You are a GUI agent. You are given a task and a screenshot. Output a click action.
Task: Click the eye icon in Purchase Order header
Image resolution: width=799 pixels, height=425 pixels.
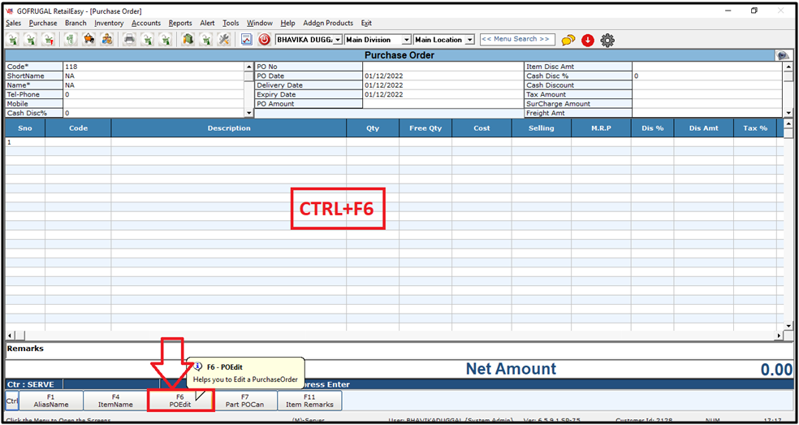pyautogui.click(x=782, y=55)
